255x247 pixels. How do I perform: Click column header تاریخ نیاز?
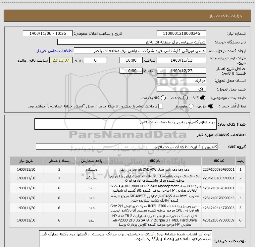(26, 161)
